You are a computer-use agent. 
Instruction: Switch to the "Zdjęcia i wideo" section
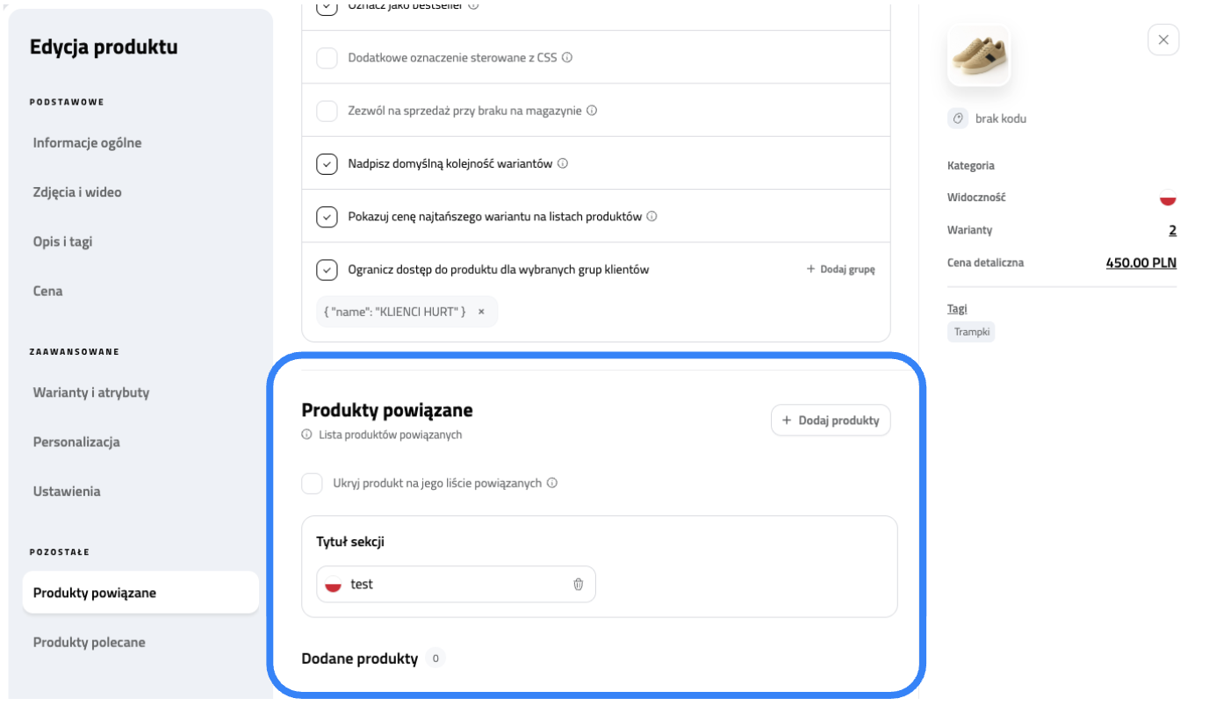(77, 191)
